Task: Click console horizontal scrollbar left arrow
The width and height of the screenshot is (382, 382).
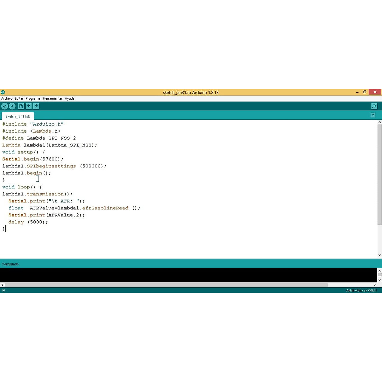Action: point(2,285)
